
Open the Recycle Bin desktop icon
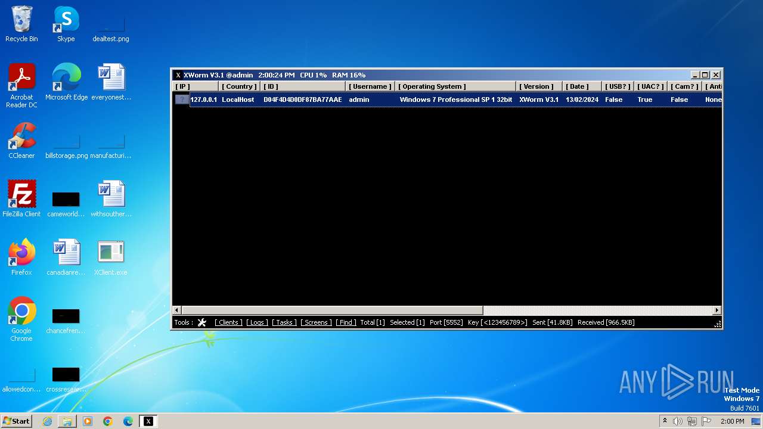[21, 24]
